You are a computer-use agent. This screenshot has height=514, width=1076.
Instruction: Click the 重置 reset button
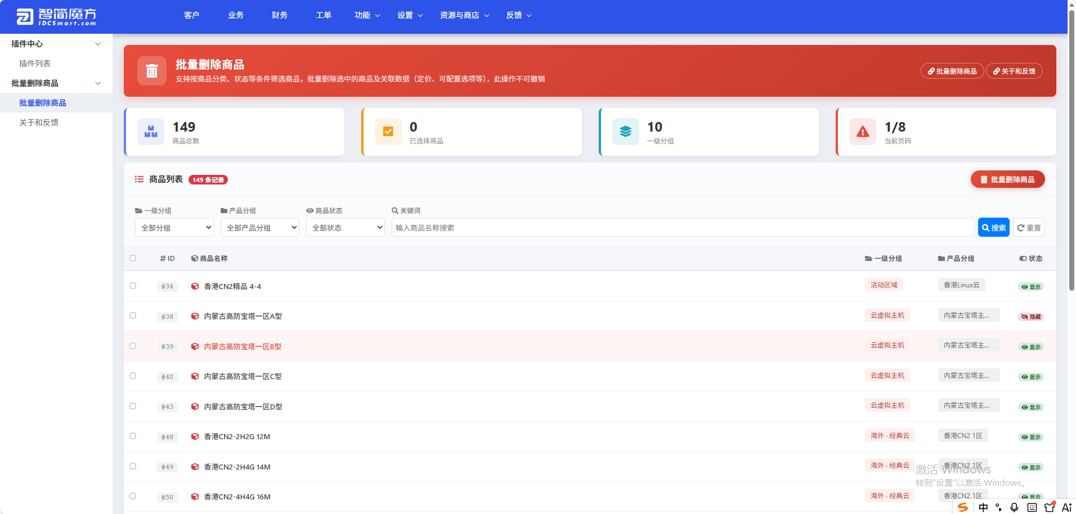[1029, 228]
